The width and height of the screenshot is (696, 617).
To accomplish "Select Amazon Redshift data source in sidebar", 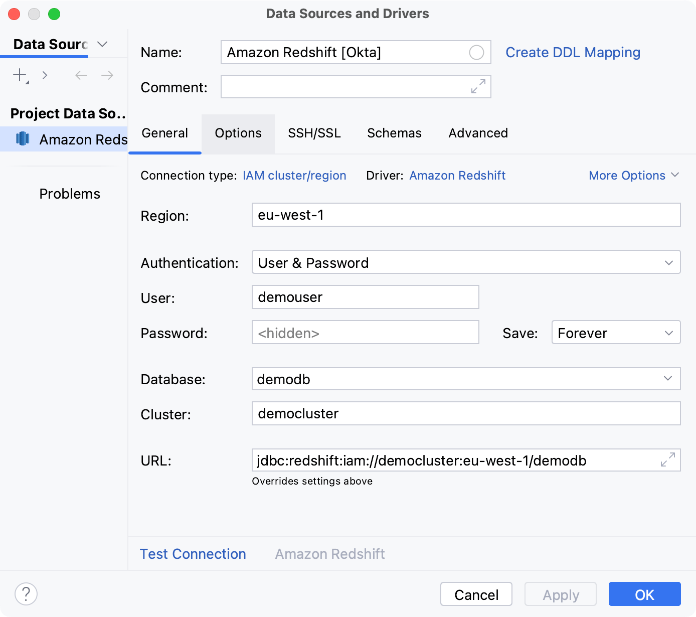I will pyautogui.click(x=70, y=139).
